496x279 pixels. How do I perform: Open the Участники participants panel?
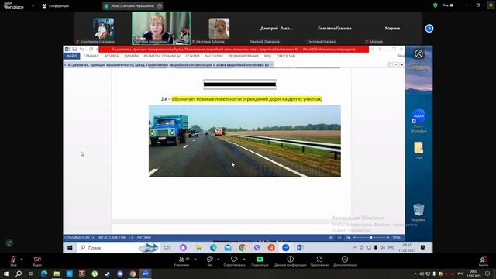(182, 260)
